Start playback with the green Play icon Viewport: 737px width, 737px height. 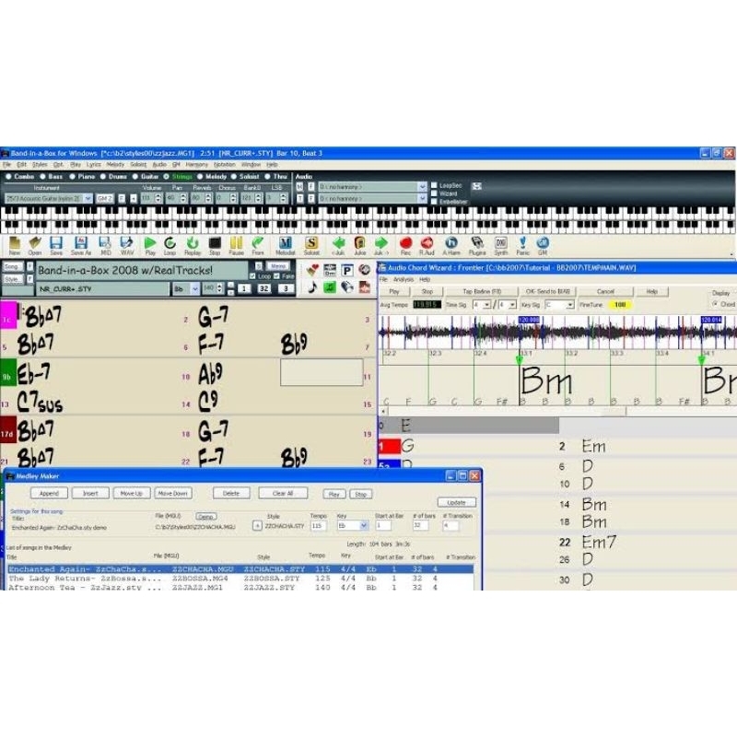tap(150, 246)
